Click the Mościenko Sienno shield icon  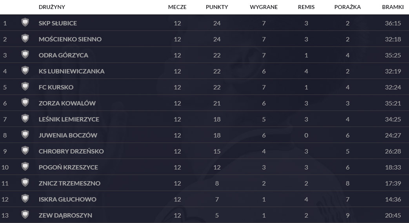coord(25,39)
